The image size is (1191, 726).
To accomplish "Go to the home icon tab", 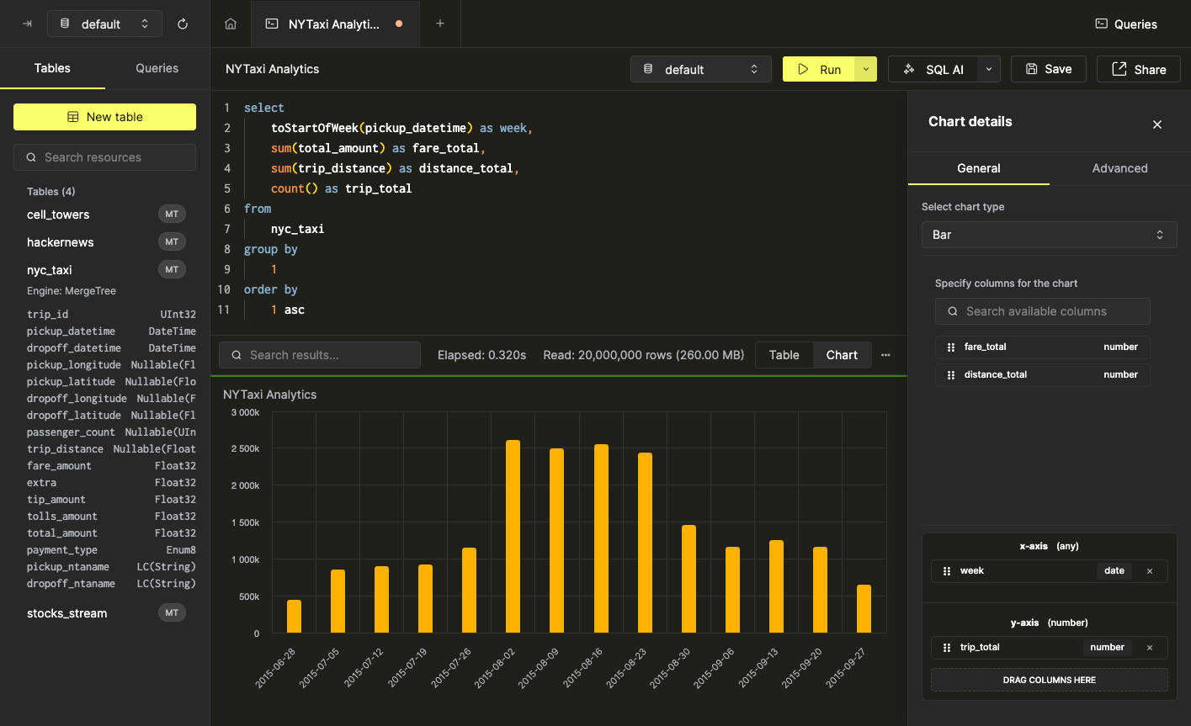I will (x=231, y=24).
